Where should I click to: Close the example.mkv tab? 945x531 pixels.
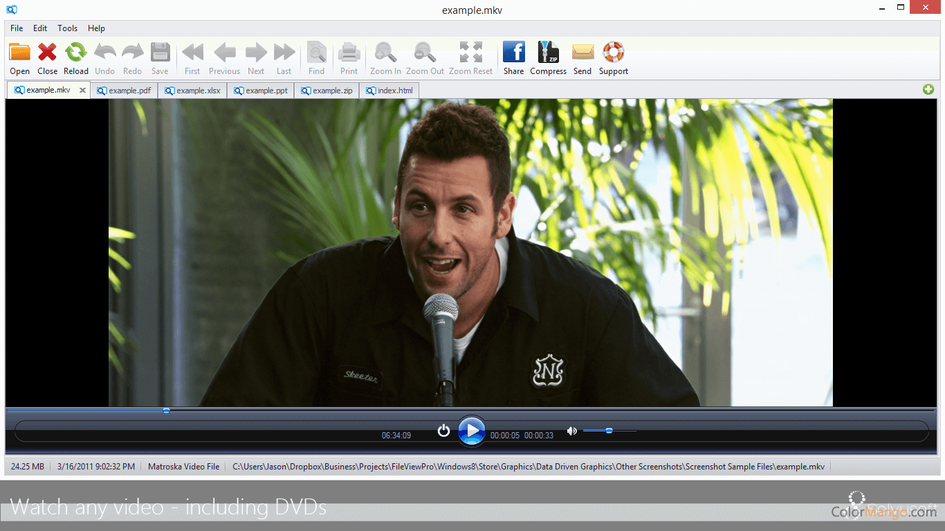(x=82, y=91)
